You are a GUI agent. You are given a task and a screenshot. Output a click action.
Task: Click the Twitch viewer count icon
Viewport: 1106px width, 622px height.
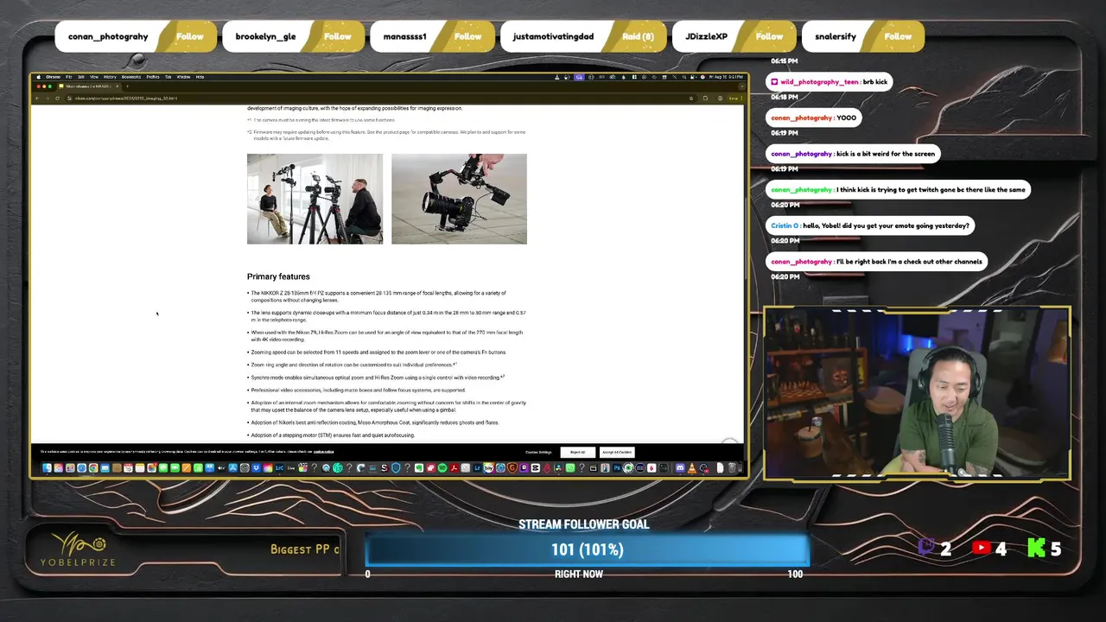tap(927, 548)
